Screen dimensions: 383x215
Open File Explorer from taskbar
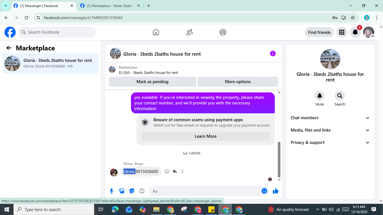point(156,209)
